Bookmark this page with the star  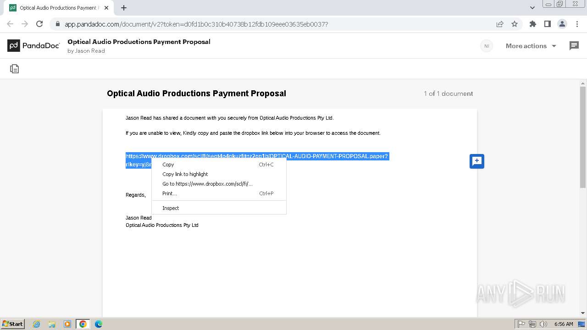click(515, 24)
